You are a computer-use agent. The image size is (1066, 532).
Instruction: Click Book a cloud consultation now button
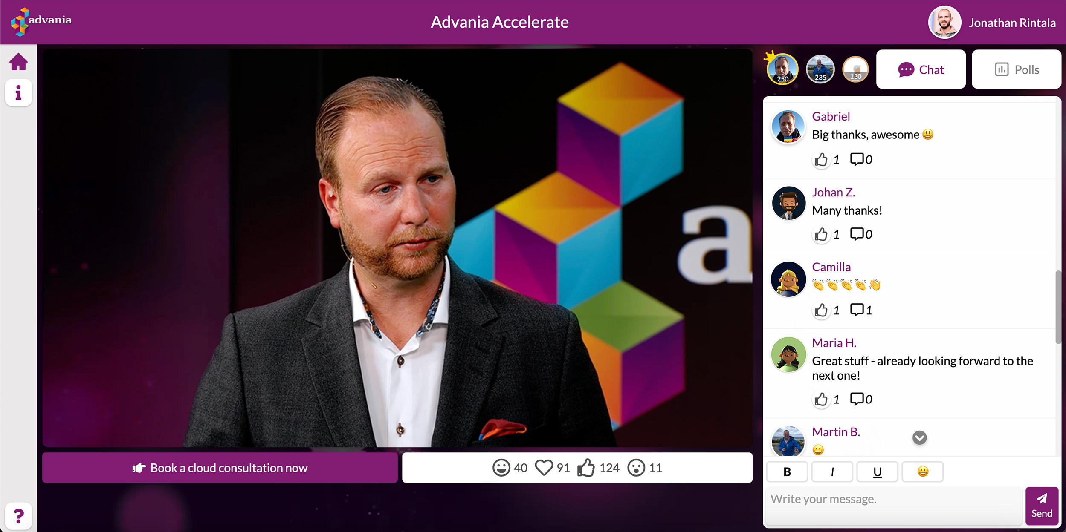[220, 467]
